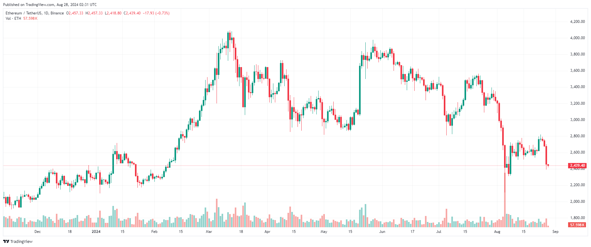Click the TradingView logo icon
Screen dimensions: 591x247
[6, 241]
